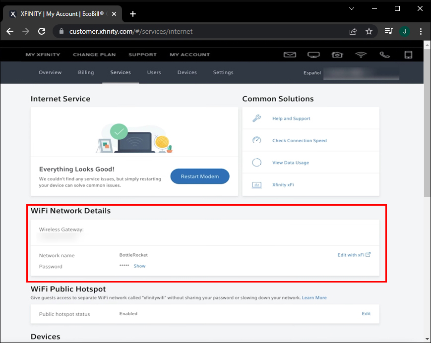Show the hidden WiFi password
Image resolution: width=431 pixels, height=343 pixels.
tap(139, 266)
